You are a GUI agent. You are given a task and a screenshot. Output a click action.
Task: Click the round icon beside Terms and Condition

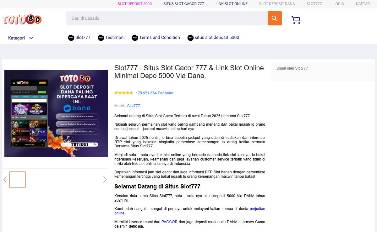coord(135,38)
